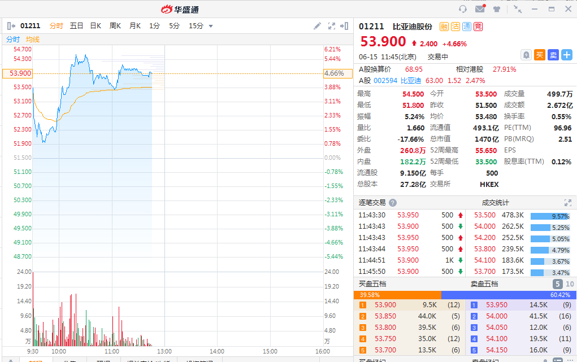Open customer service headset icon
This screenshot has height=362, width=577.
tap(462, 9)
